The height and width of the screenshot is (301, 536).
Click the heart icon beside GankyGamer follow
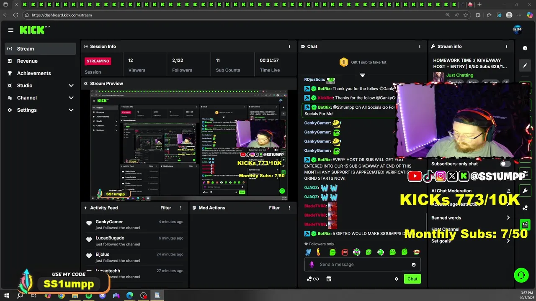point(89,223)
